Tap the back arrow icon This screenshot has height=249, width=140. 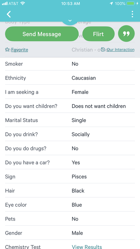point(9,14)
